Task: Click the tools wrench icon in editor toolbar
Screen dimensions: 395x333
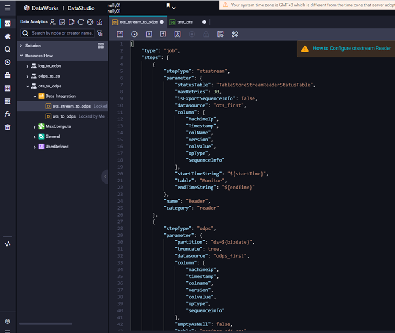Action: [235, 34]
